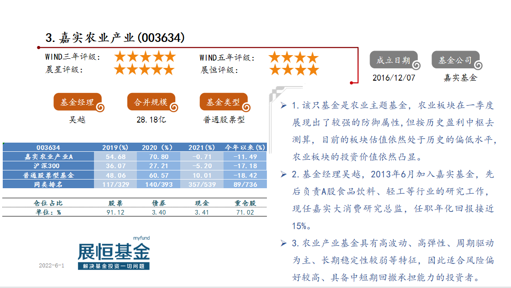The width and height of the screenshot is (511, 288).
Task: Click the 展恒基金 myfund logo
Action: point(114,254)
